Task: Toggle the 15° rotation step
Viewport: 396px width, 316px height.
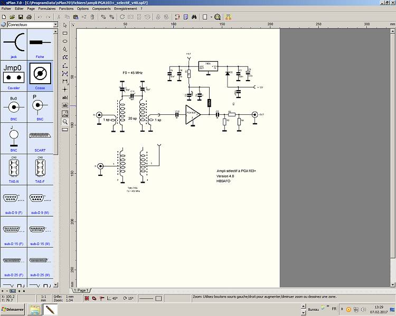Action: click(128, 299)
